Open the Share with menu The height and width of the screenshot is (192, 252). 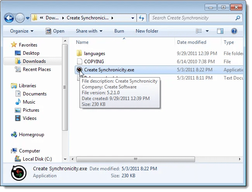(89, 31)
